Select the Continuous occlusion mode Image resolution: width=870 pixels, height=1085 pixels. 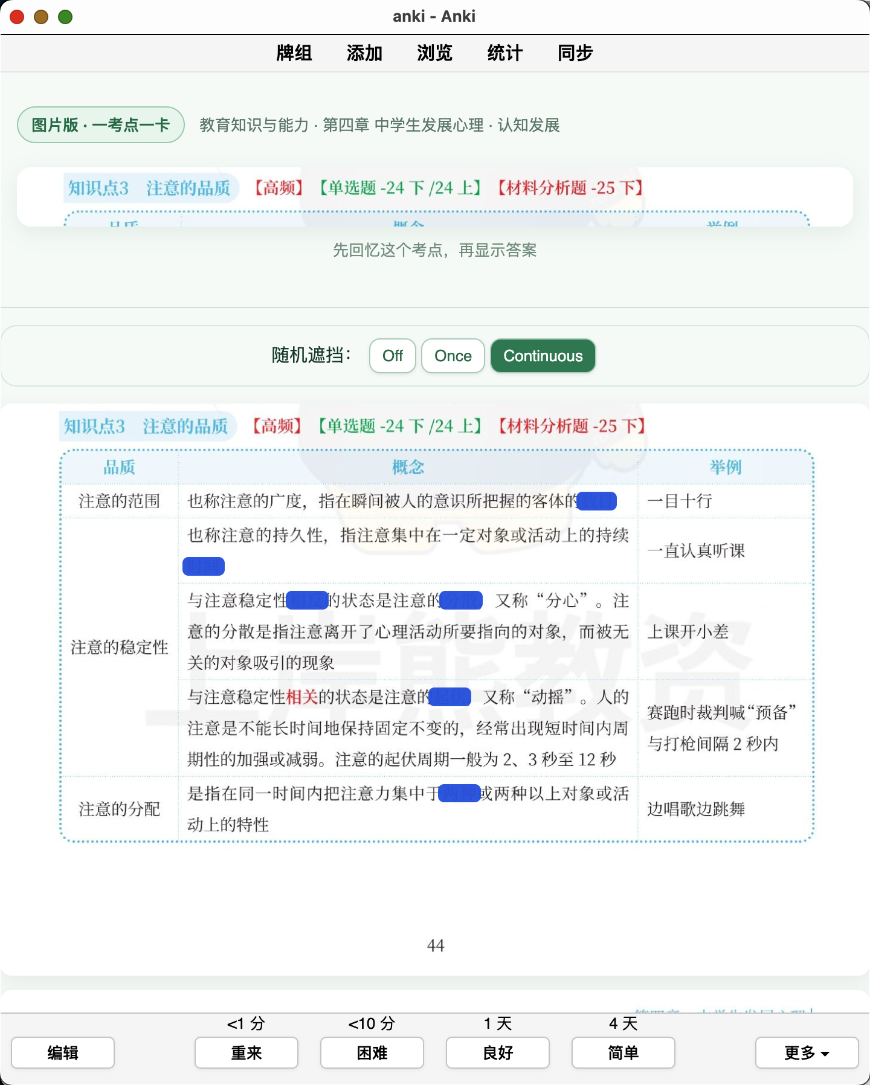543,356
